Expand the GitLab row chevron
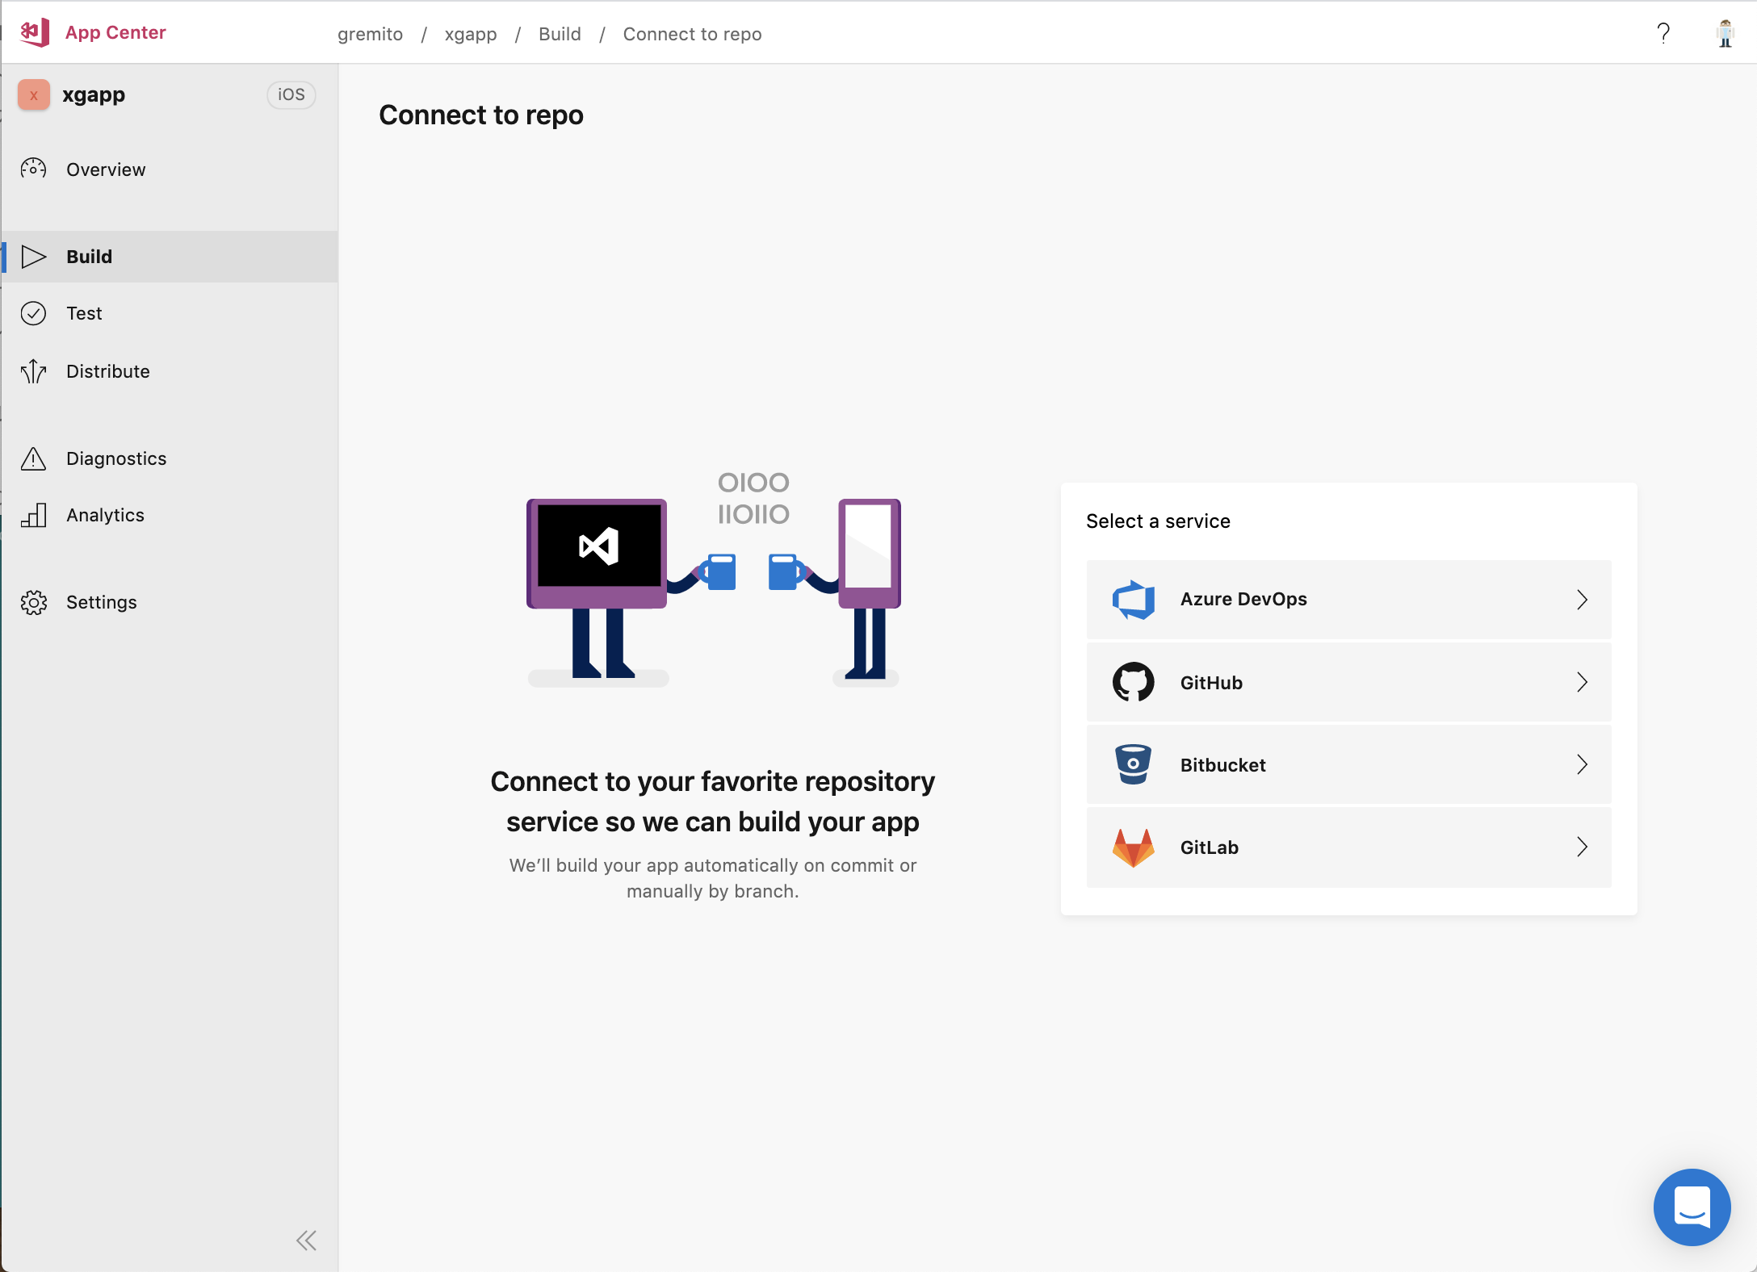The height and width of the screenshot is (1272, 1757). click(x=1582, y=847)
